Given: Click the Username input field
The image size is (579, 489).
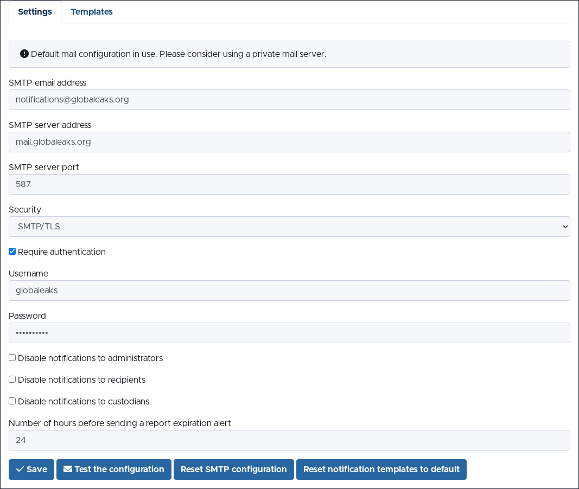Looking at the screenshot, I should click(289, 291).
